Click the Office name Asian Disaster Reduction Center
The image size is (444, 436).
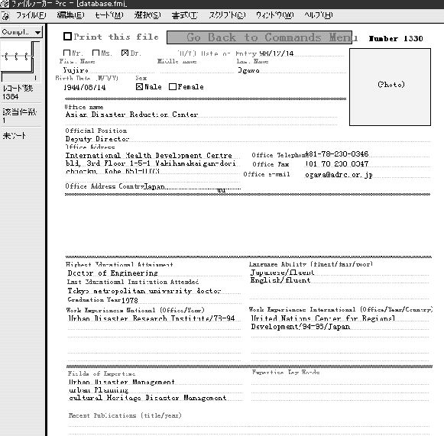click(201, 115)
